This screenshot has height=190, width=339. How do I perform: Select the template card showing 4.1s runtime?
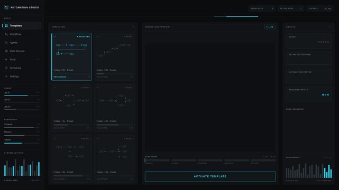tap(114, 108)
